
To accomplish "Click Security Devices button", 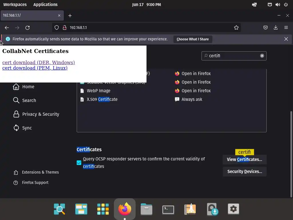I will point(244,172).
